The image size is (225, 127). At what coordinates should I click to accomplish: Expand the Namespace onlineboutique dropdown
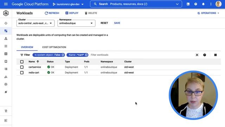(x=77, y=23)
